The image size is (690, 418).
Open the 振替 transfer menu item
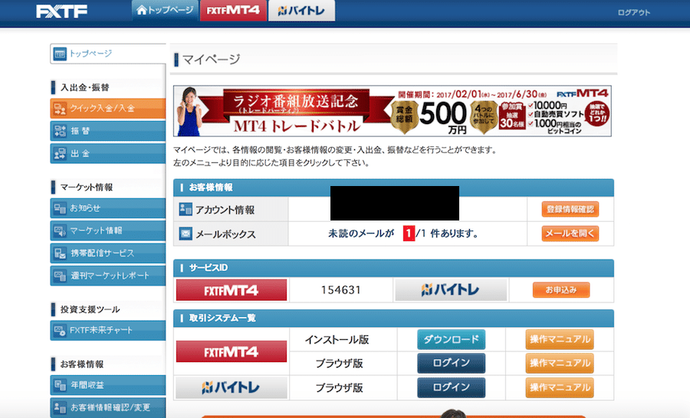(108, 131)
